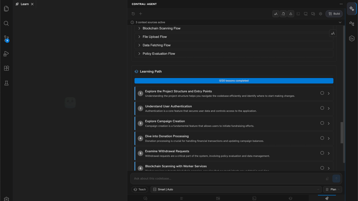
Task: Click the Teach button
Action: pos(140,189)
